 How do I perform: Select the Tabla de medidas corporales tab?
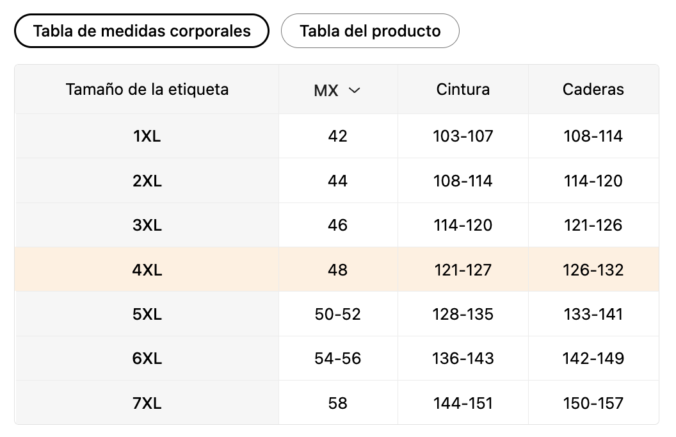[141, 31]
